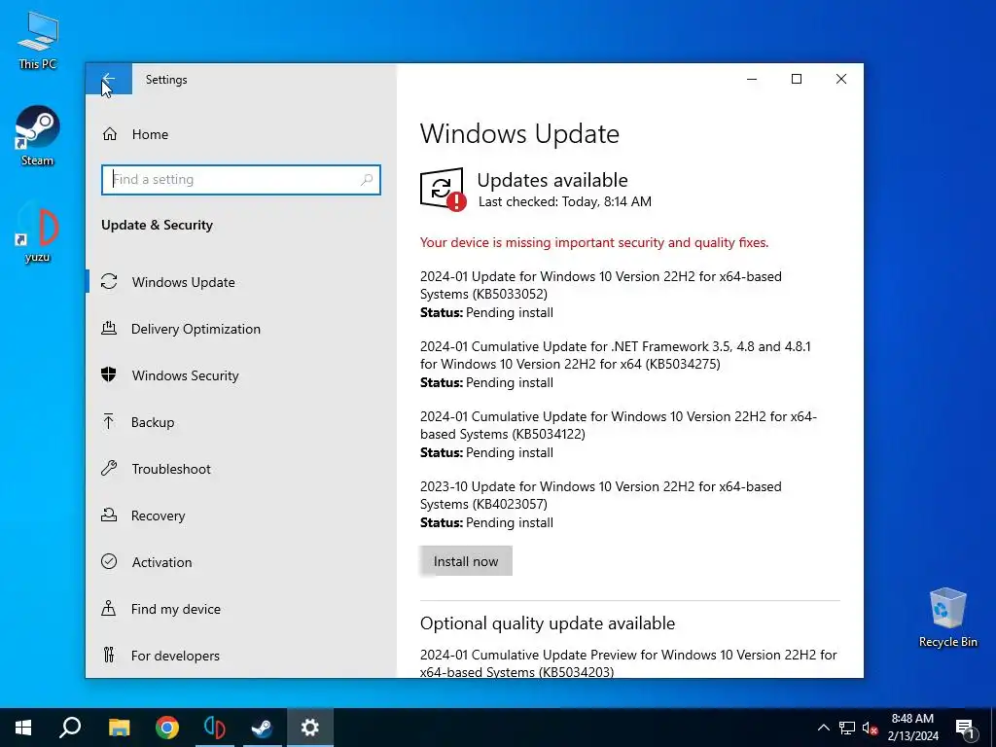The width and height of the screenshot is (996, 747).
Task: Select the yuzu desktop shortcut
Action: coord(38,231)
